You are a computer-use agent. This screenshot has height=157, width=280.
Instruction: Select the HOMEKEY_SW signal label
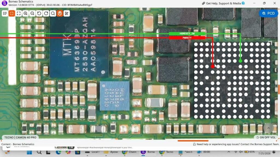[x=187, y=34]
